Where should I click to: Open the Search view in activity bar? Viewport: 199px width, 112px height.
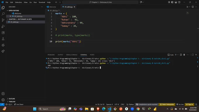[3, 14]
